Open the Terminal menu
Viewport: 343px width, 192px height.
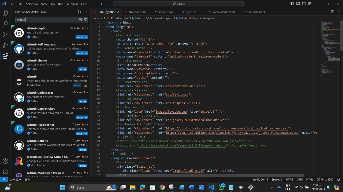tap(72, 4)
